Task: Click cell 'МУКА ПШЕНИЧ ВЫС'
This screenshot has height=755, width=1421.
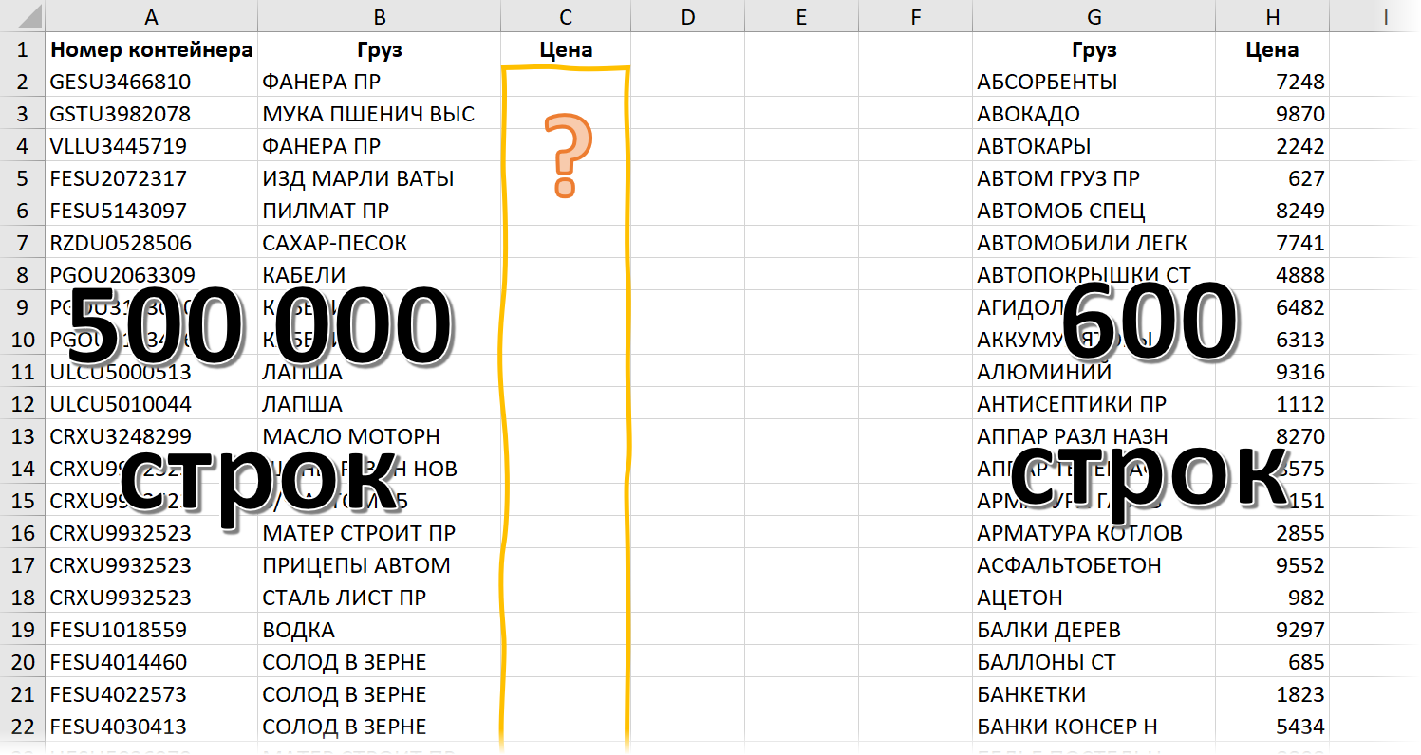Action: click(x=379, y=114)
